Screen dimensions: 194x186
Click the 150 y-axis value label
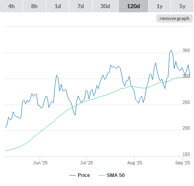186,154
